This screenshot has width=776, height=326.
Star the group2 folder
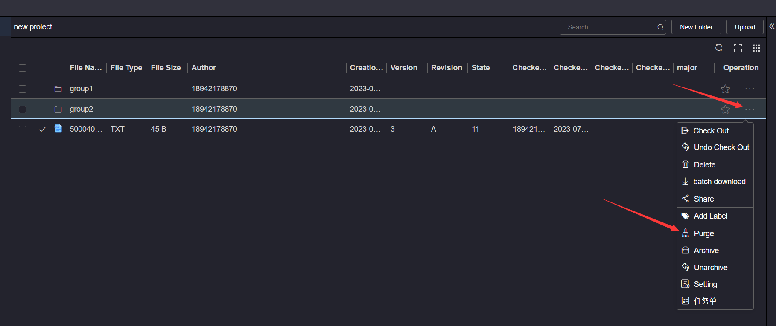(x=725, y=110)
